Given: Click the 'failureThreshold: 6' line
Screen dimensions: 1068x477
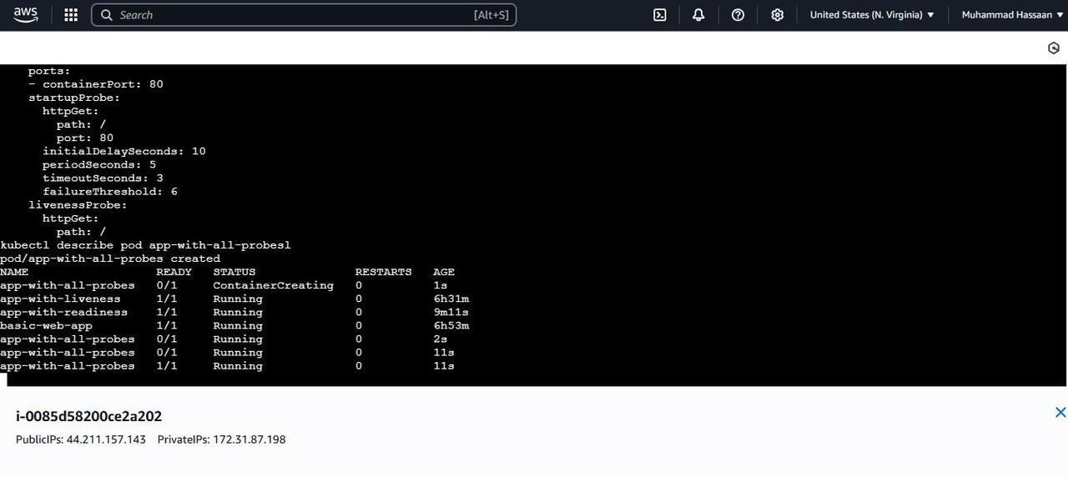Looking at the screenshot, I should click(x=110, y=191).
